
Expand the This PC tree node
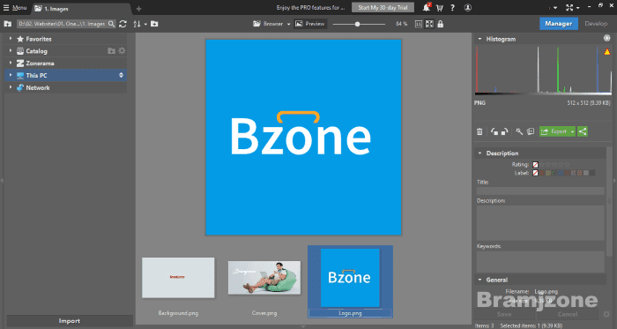point(11,75)
